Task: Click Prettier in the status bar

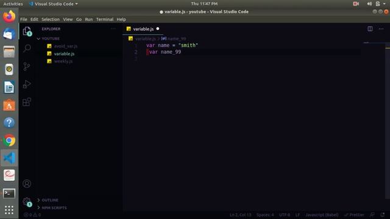Action: pyautogui.click(x=354, y=215)
